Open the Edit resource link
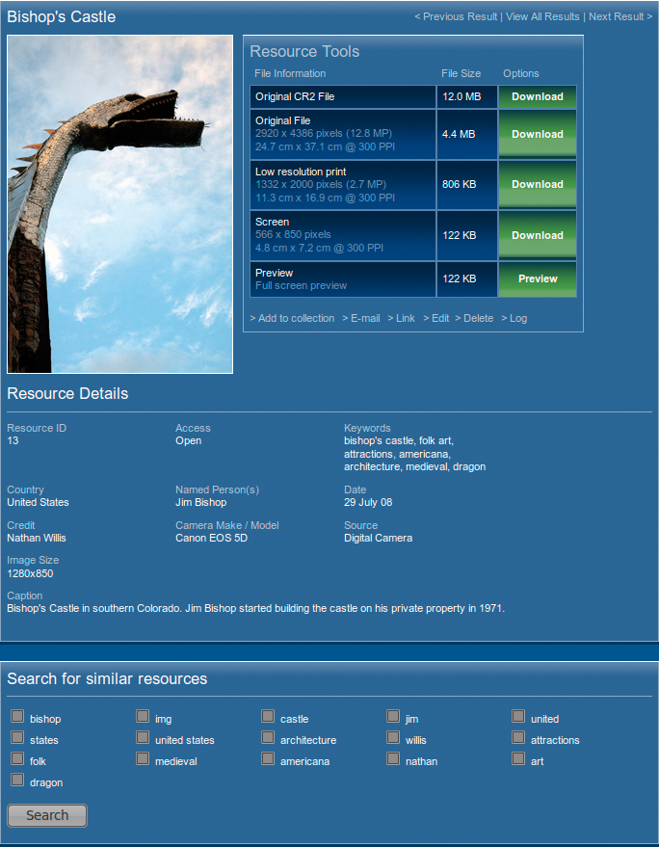Screen dimensions: 659x847 [x=436, y=318]
